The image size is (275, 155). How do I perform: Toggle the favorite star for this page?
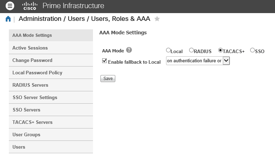pos(157,19)
